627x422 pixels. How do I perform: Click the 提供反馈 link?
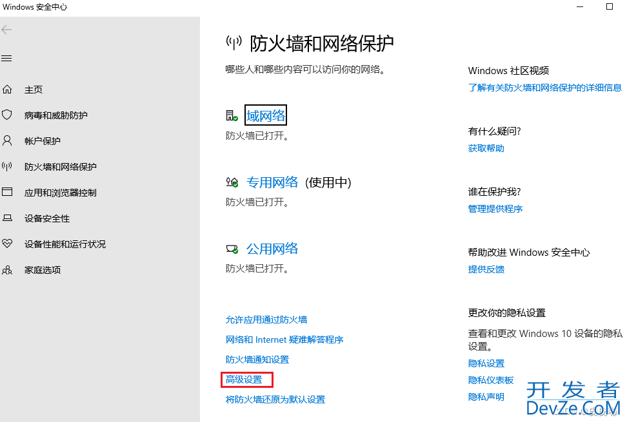[x=486, y=269]
